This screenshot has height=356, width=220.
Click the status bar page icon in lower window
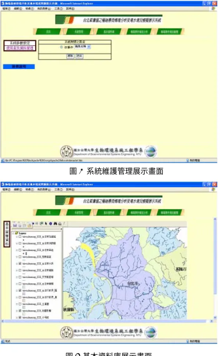coord(3,341)
